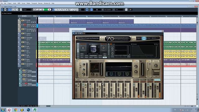Viewport: 199px width, 112px height.
Task: Select the highlighted Master channel button
Action: point(157,80)
